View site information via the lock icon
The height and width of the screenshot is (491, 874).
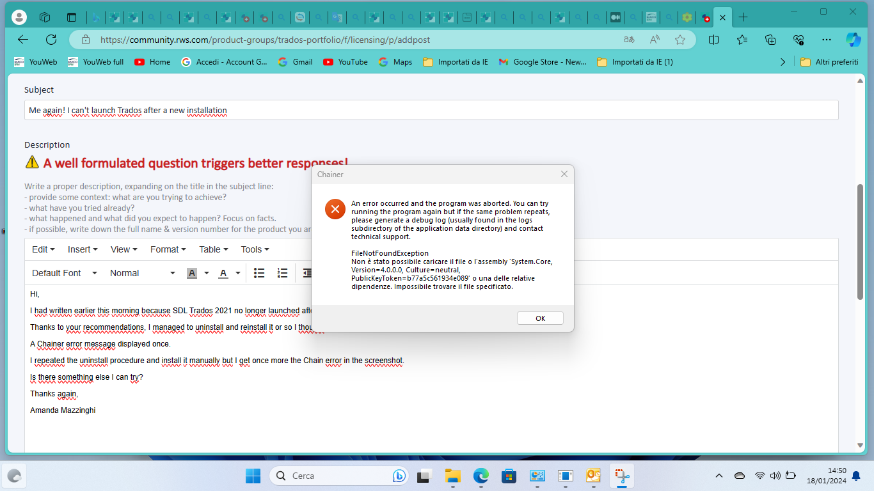pos(86,40)
